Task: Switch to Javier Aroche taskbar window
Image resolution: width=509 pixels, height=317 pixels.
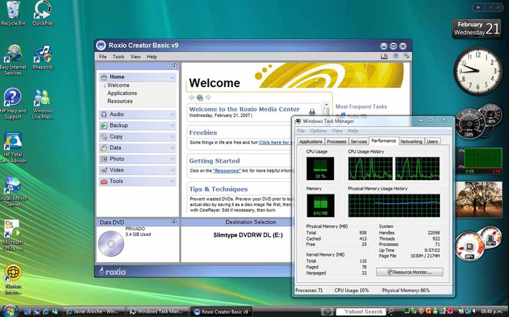Action: pos(94,311)
